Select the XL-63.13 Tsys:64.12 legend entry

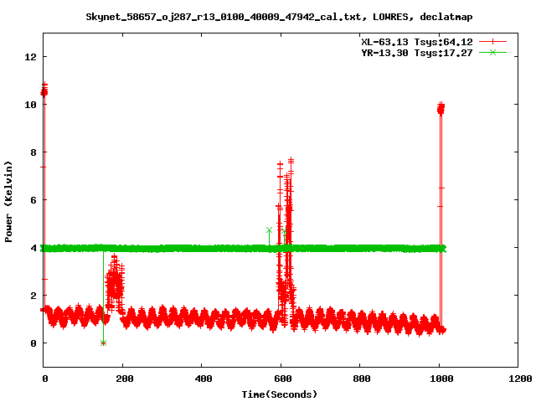click(417, 42)
